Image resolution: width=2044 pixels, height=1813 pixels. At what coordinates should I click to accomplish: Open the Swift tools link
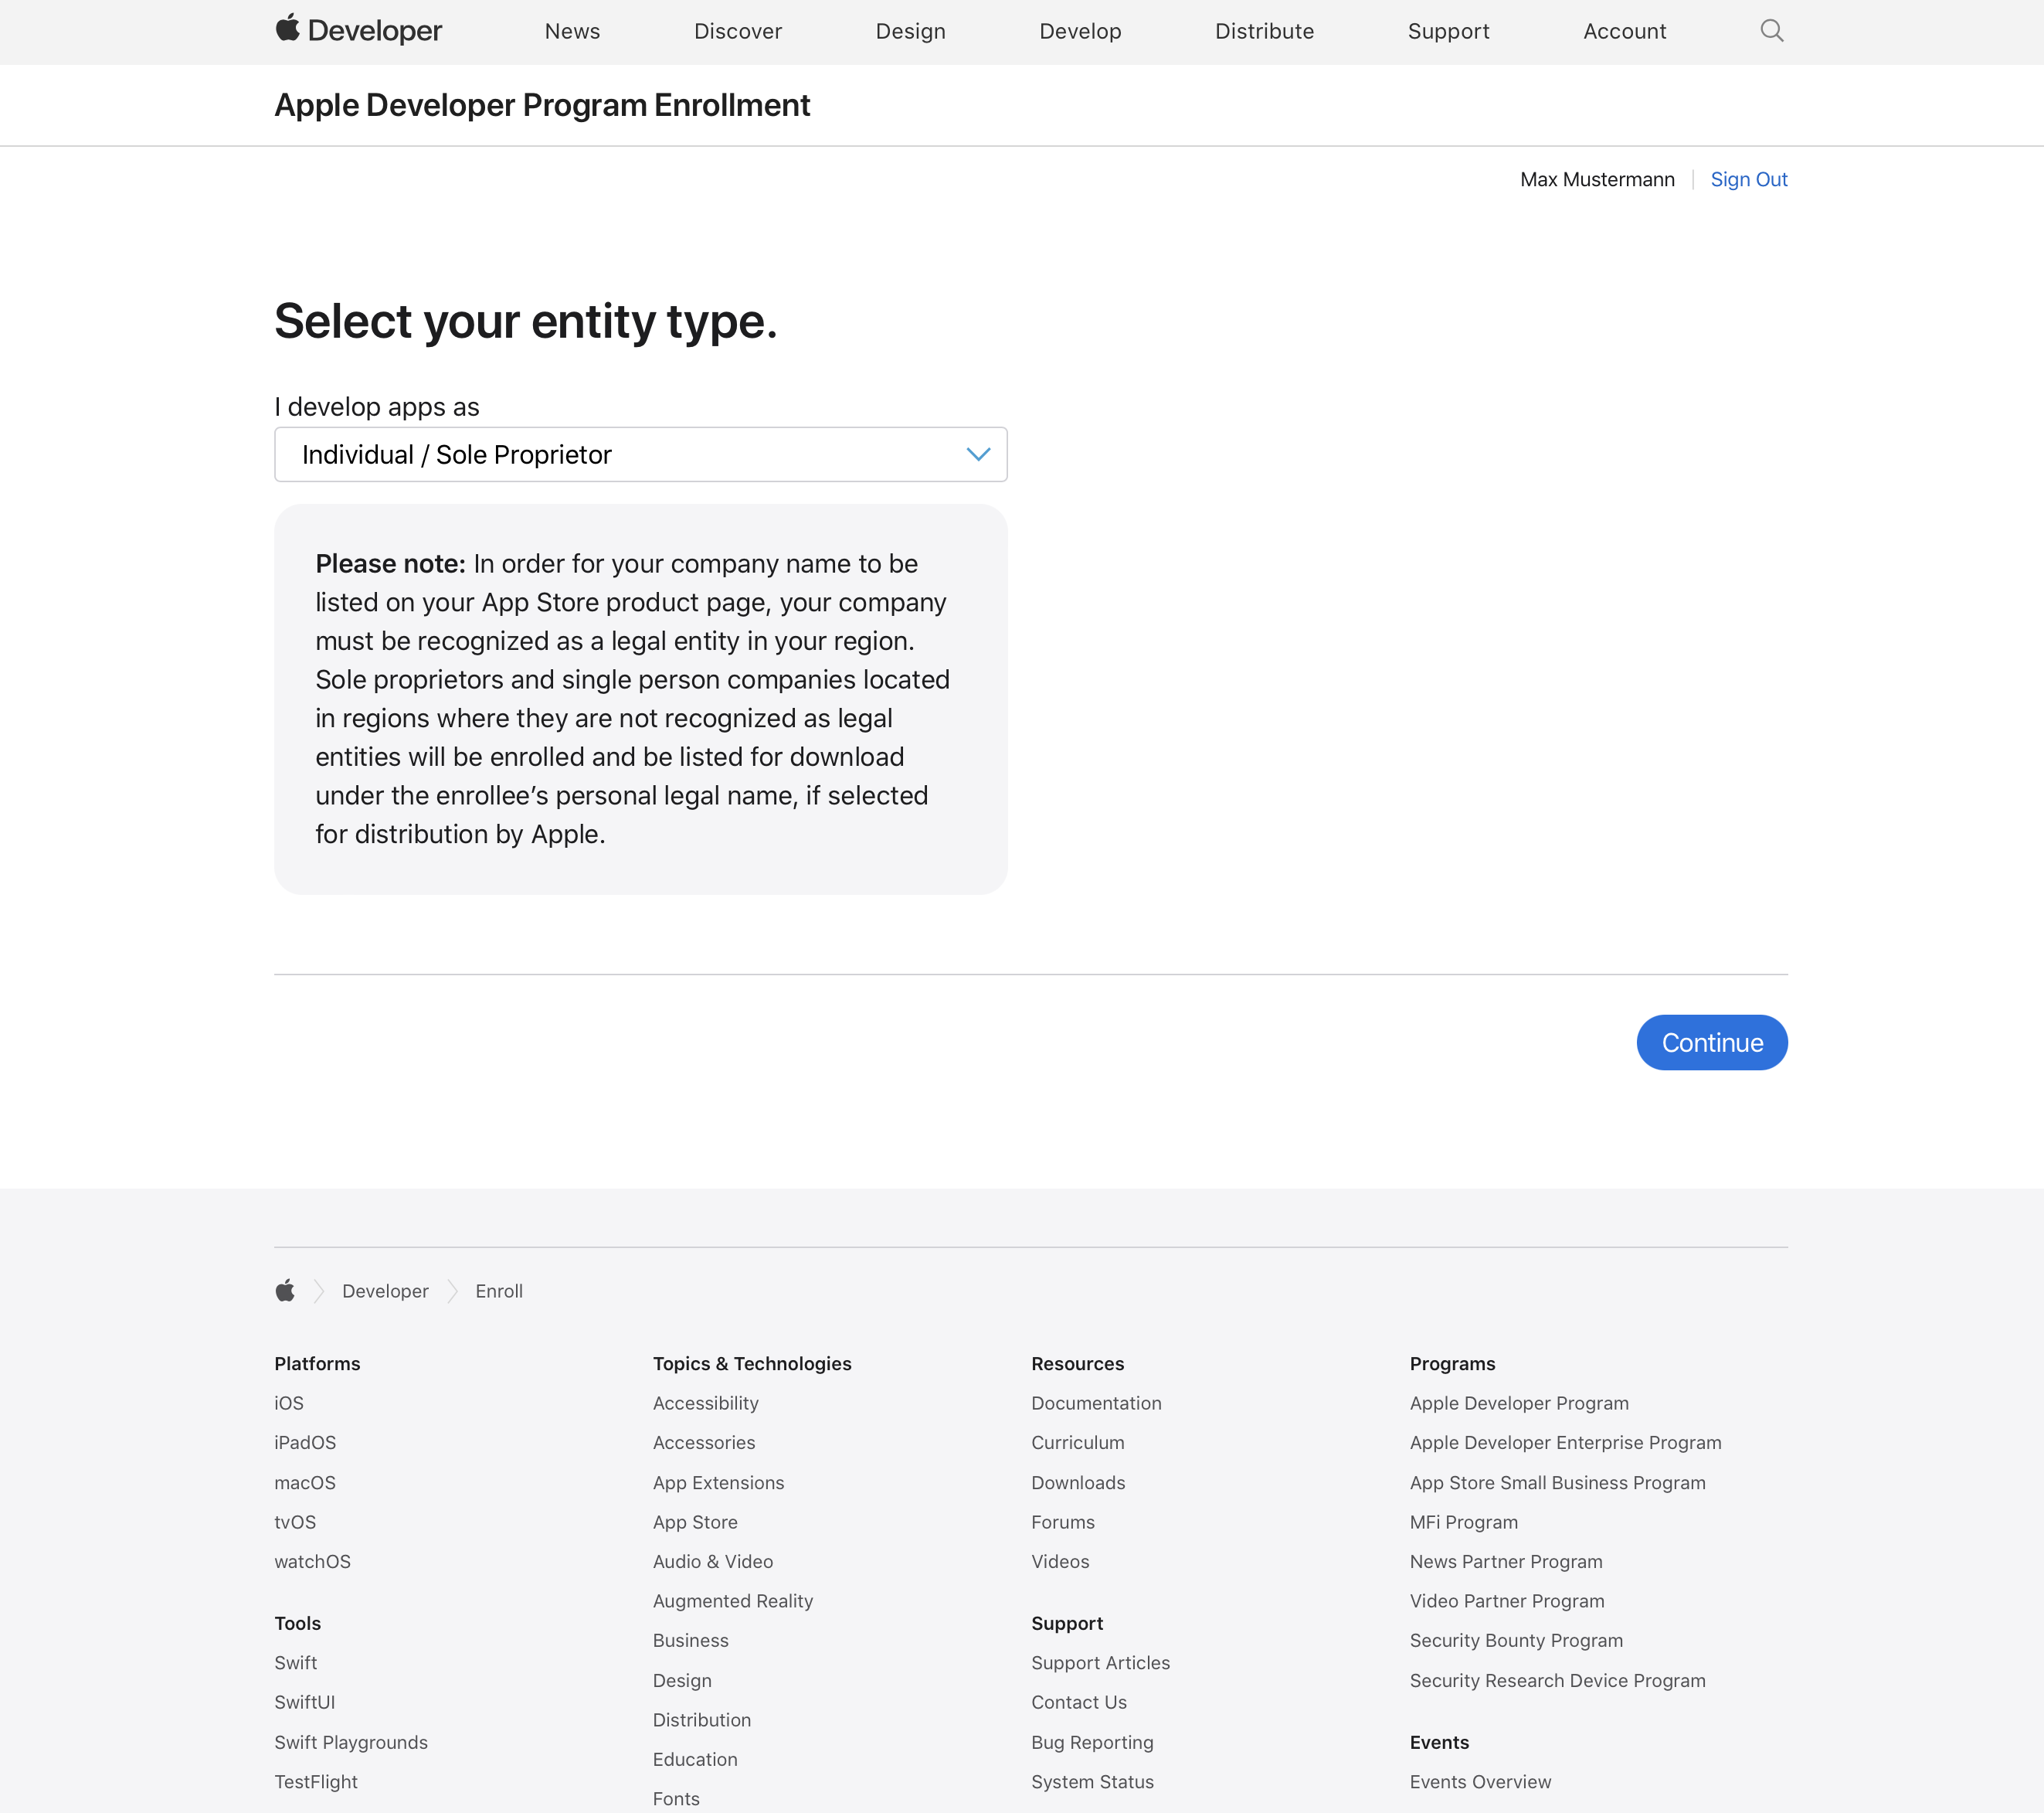point(295,1662)
